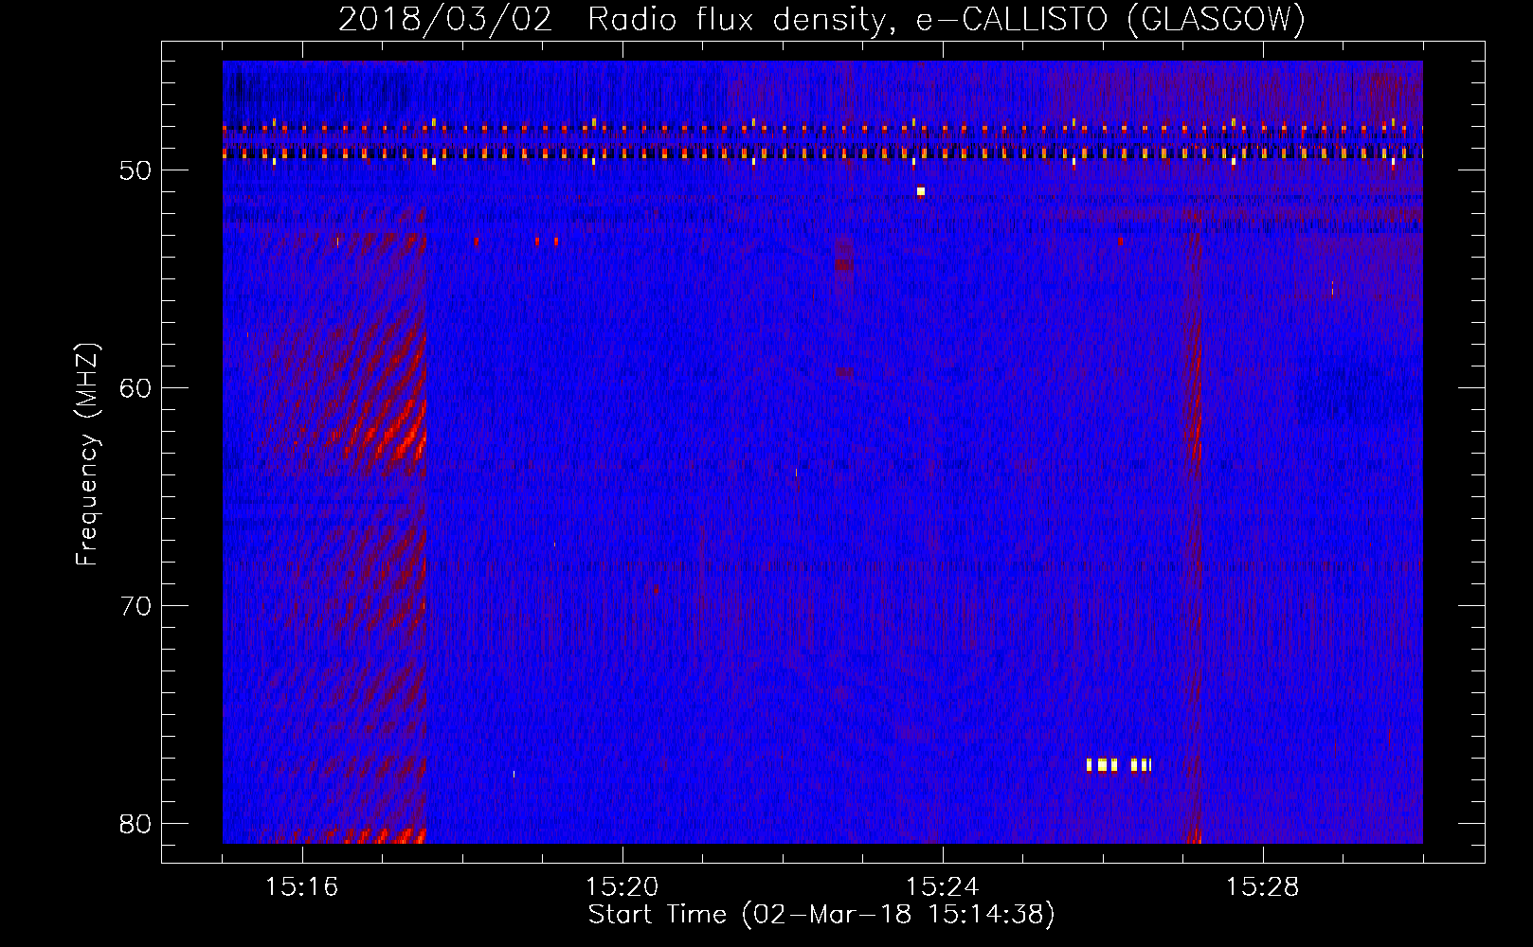The image size is (1533, 947).
Task: Click the 60 frequency tick label
Action: coord(135,388)
